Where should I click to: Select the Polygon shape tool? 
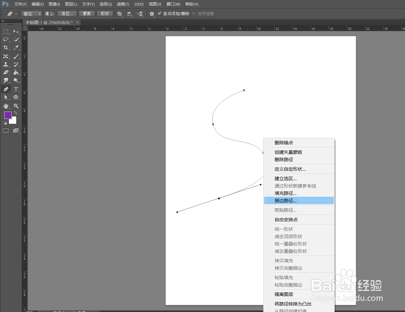(x=16, y=97)
